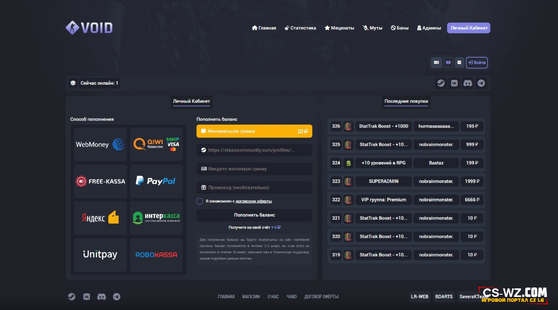Click the Steam profile URL input field
The image size is (558, 310).
coord(254,150)
